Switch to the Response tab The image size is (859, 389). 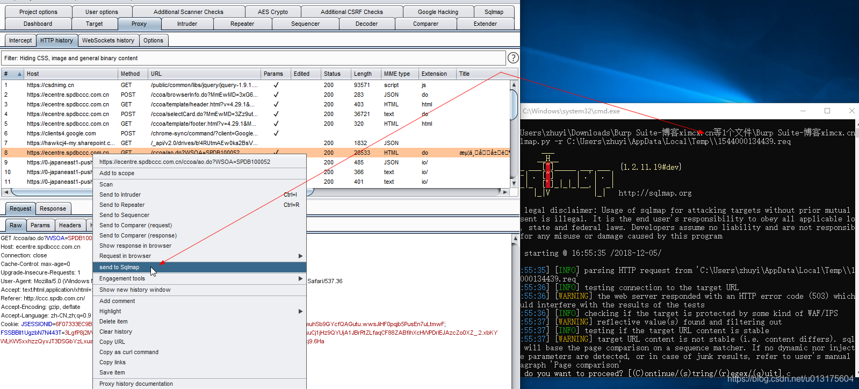[x=53, y=208]
